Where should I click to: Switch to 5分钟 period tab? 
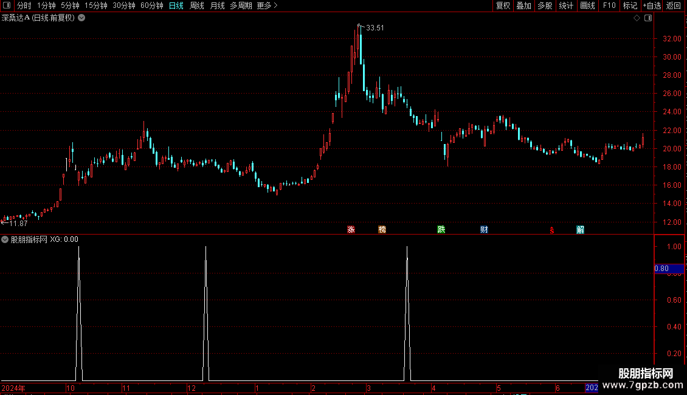[x=70, y=5]
